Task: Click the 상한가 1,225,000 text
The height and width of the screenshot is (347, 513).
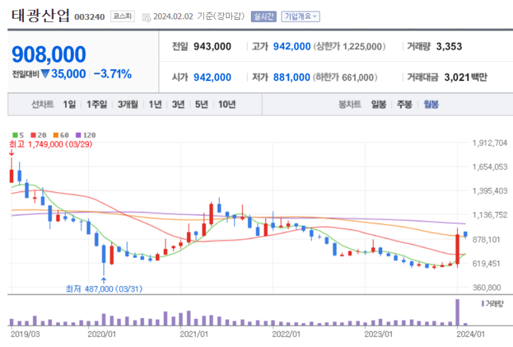Action: pyautogui.click(x=350, y=47)
